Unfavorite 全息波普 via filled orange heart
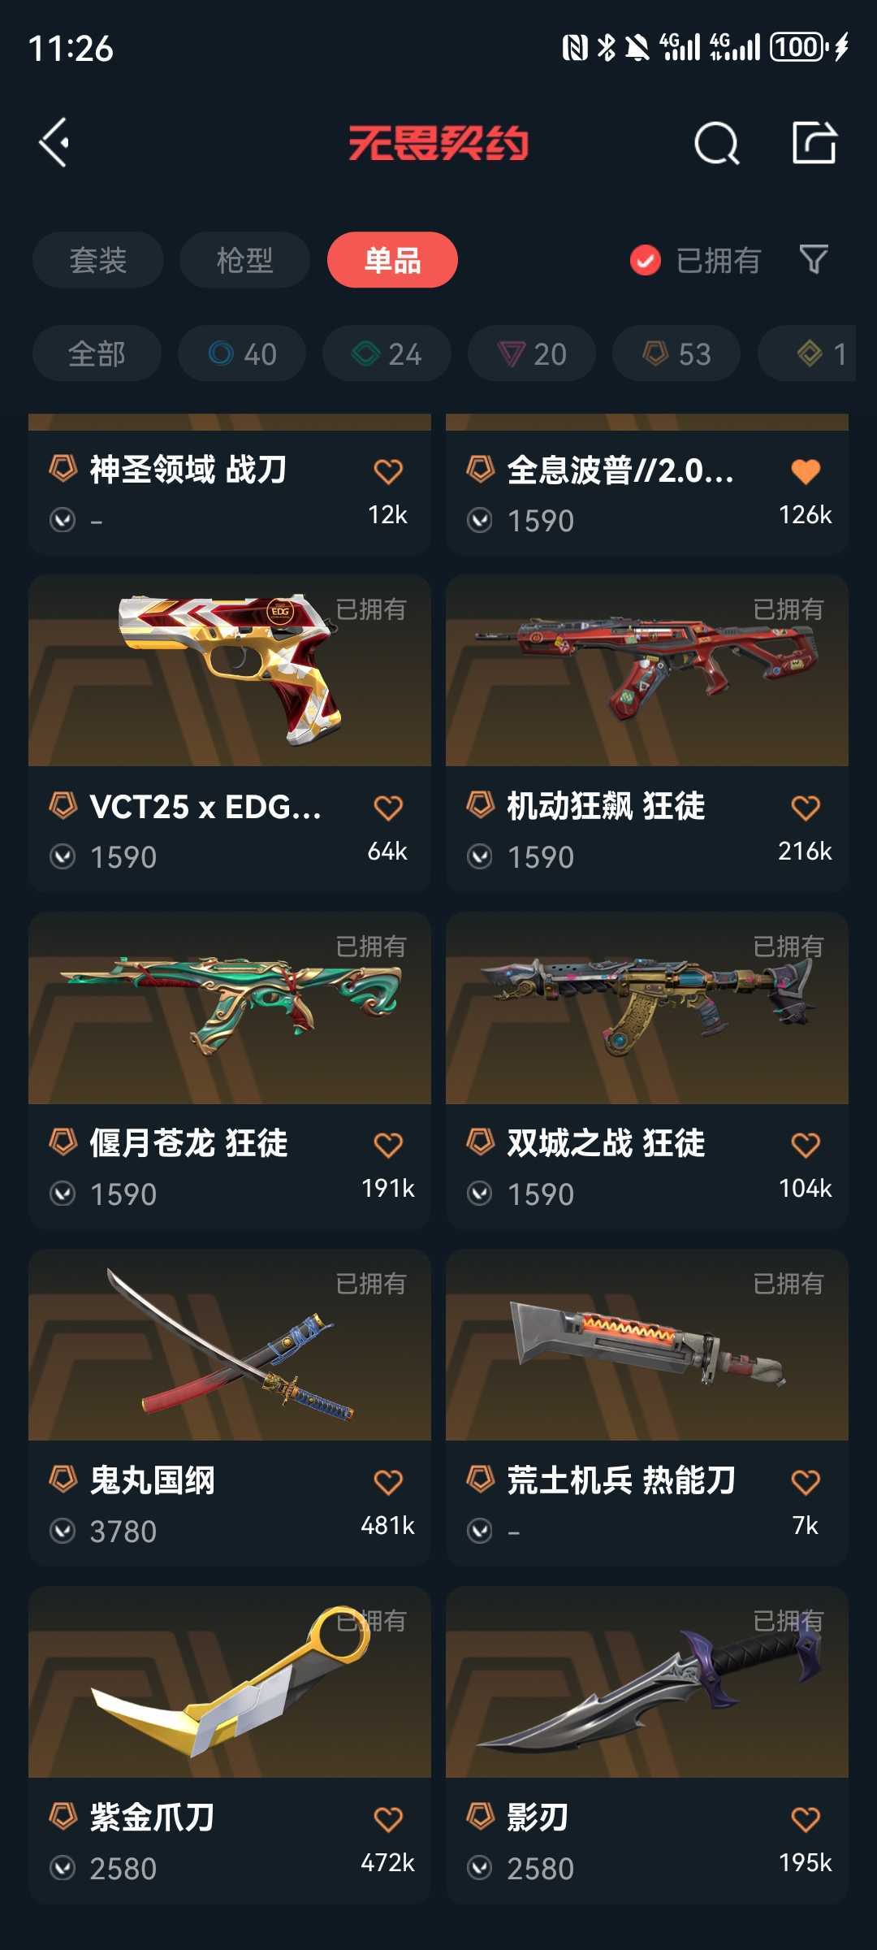 click(806, 471)
